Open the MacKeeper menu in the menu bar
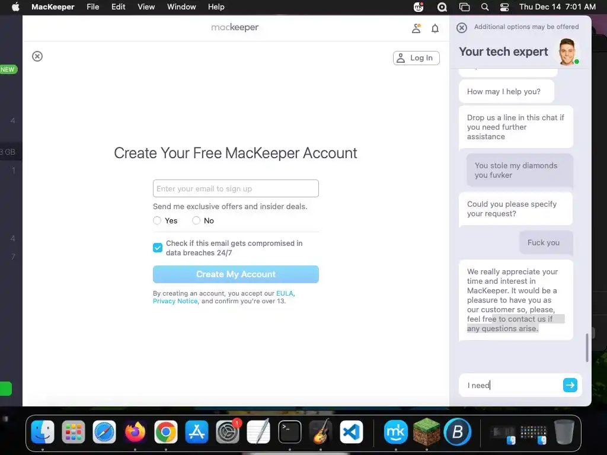 53,7
